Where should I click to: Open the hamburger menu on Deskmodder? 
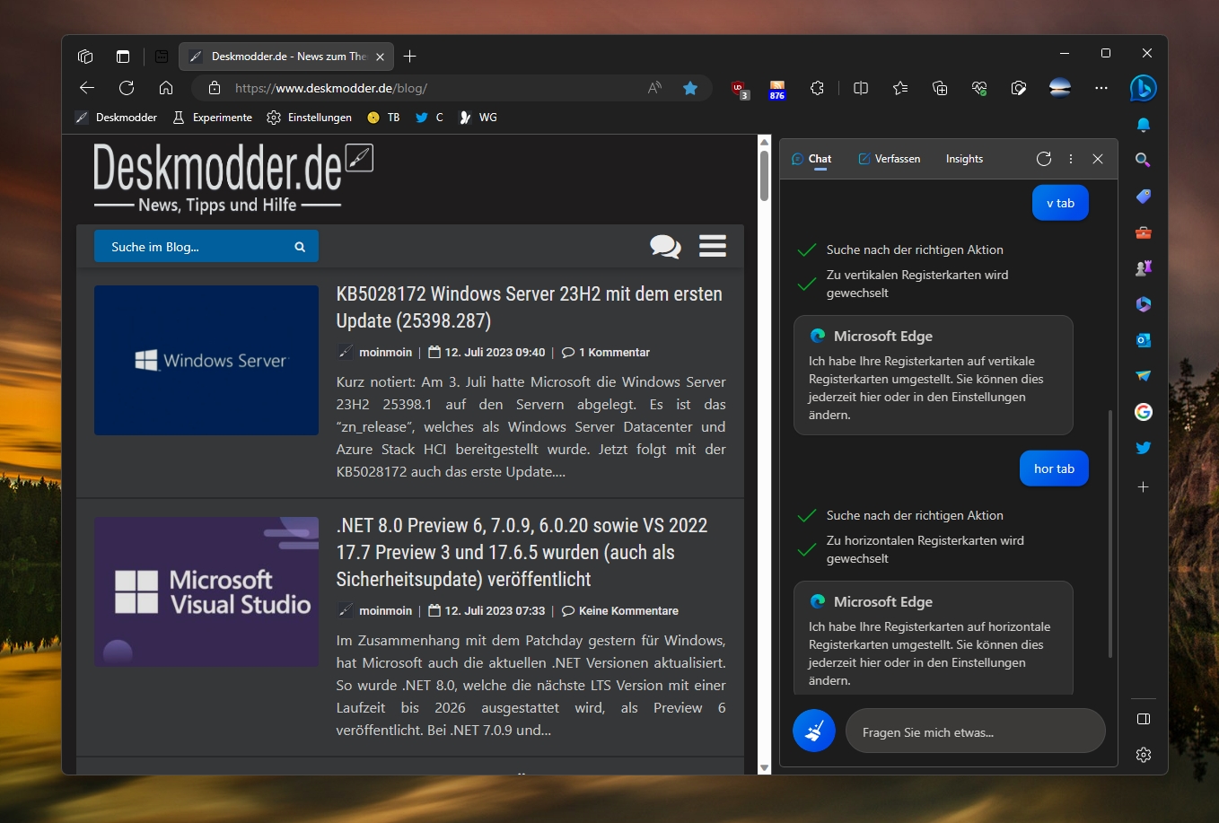[x=713, y=246]
